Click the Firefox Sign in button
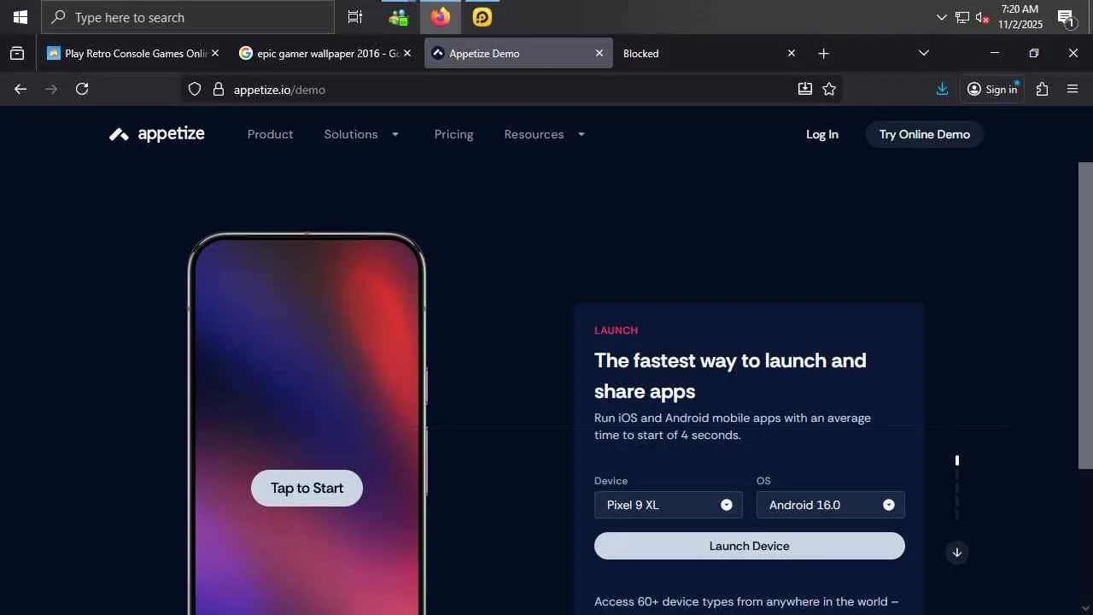Screen dimensions: 1093x615 (993, 89)
